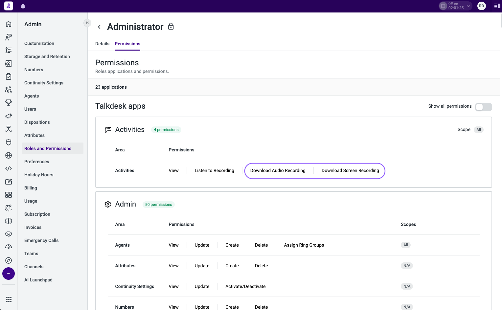Open Emergency Calls in Admin menu

[41, 240]
